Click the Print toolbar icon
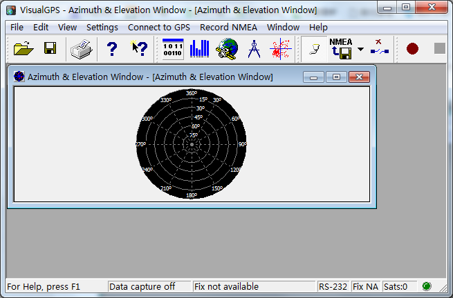 pyautogui.click(x=82, y=48)
